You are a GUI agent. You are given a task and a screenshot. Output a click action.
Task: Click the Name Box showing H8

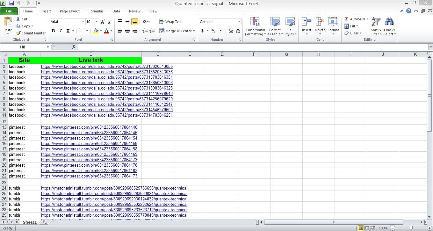[x=23, y=47]
